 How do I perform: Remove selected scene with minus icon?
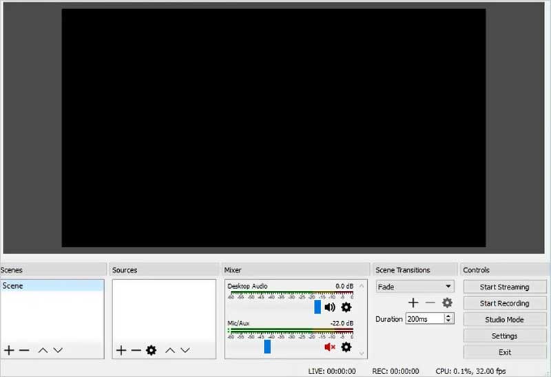click(x=24, y=350)
